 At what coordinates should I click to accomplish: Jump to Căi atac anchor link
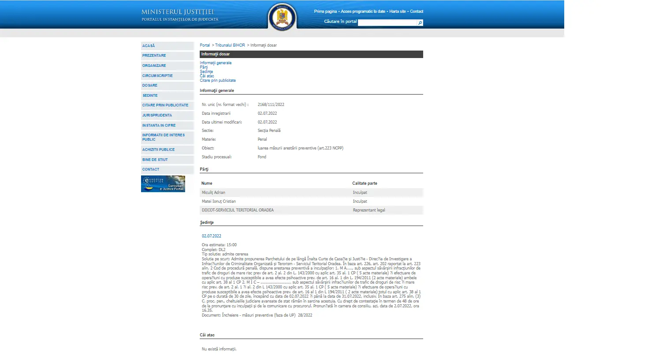coord(207,76)
